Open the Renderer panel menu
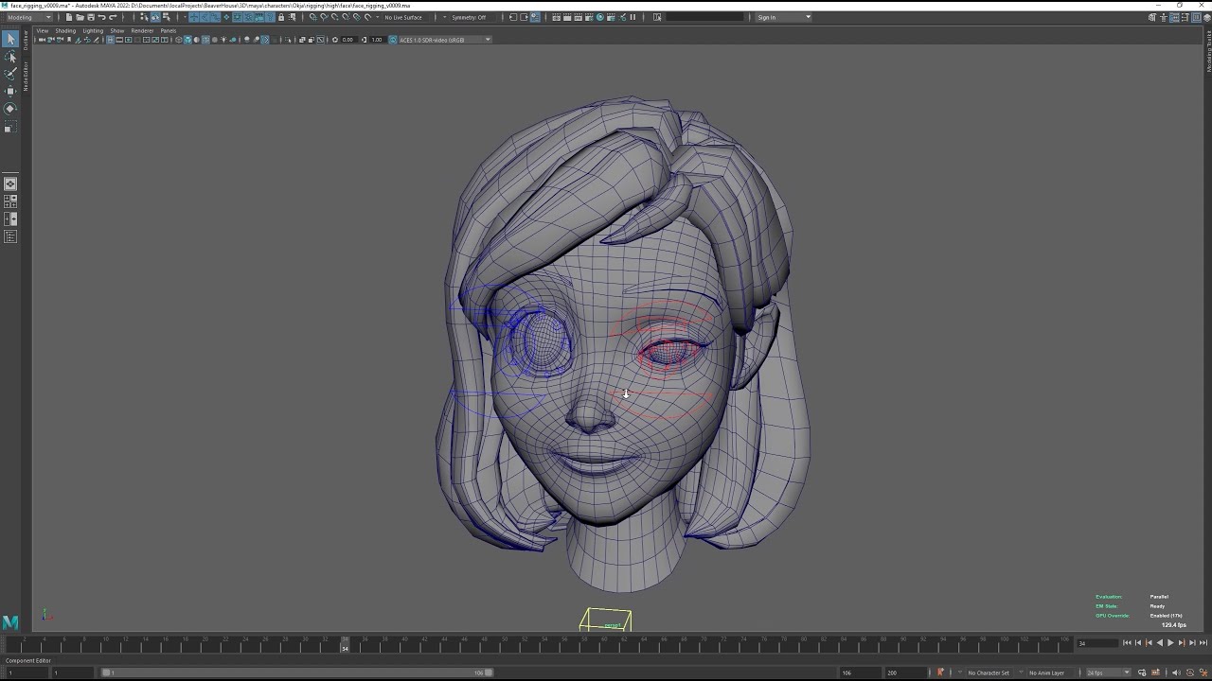 142,30
